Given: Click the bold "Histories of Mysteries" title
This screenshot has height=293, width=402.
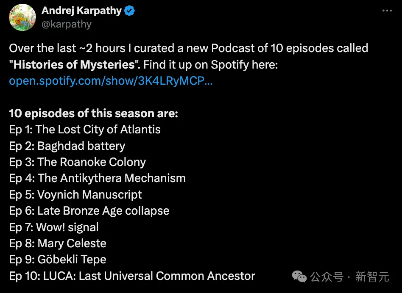Looking at the screenshot, I should 74,64.
